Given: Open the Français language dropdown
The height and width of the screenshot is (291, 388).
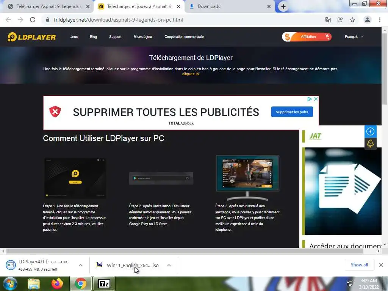Looking at the screenshot, I should point(354,37).
